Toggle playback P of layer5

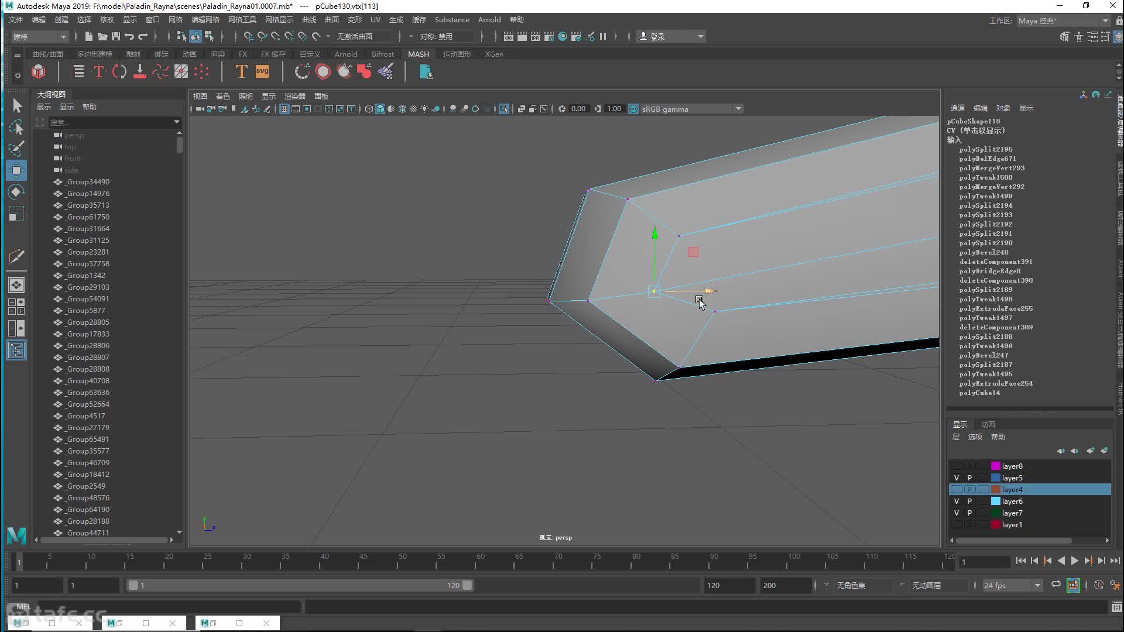[x=969, y=478]
